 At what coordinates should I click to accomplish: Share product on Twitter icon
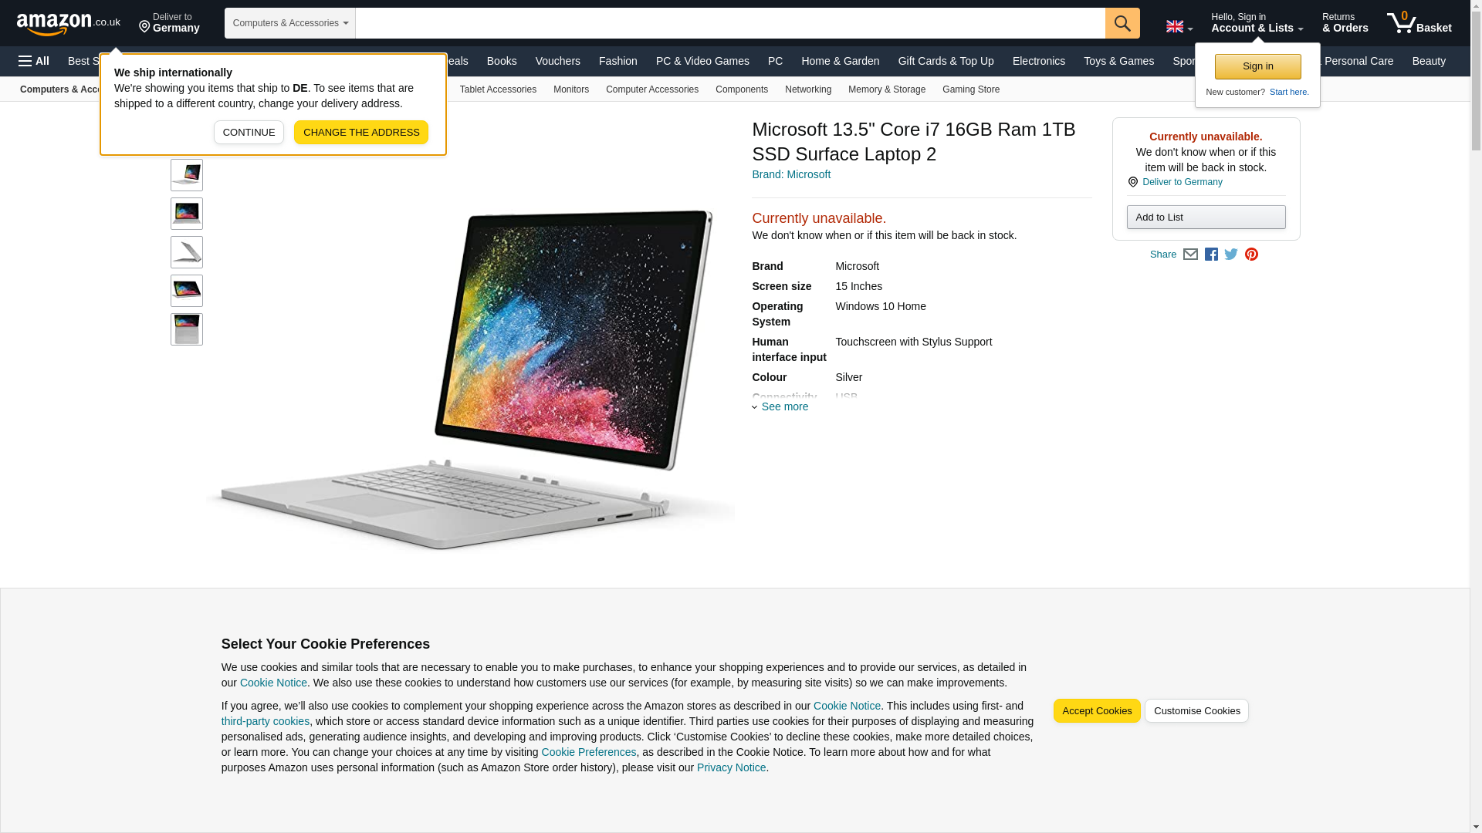[1231, 255]
